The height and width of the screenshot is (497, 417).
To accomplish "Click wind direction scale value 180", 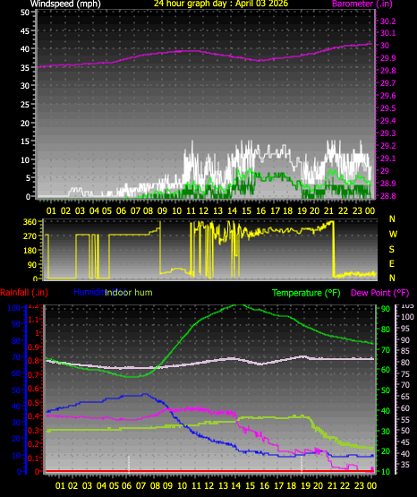I will 30,251.
